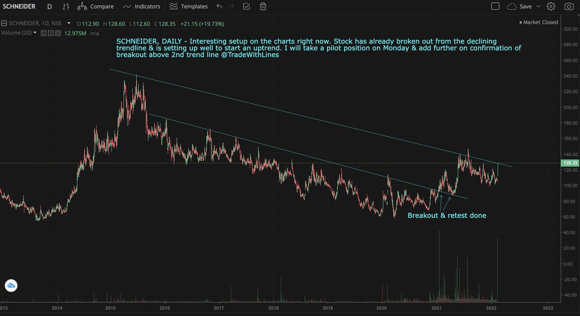Click the Market Closed status
580x316 pixels.
[538, 22]
